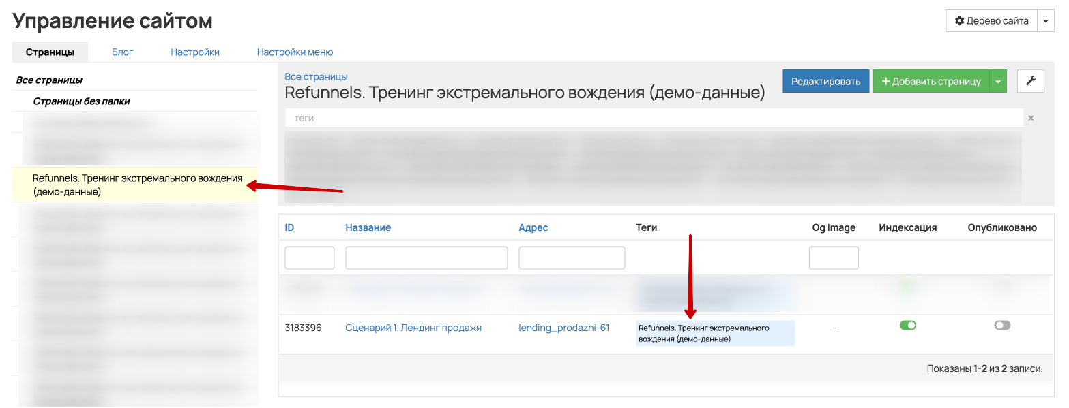Select the Refunnels демо-данные folder in sidebar
The image size is (1069, 408).
pyautogui.click(x=135, y=185)
